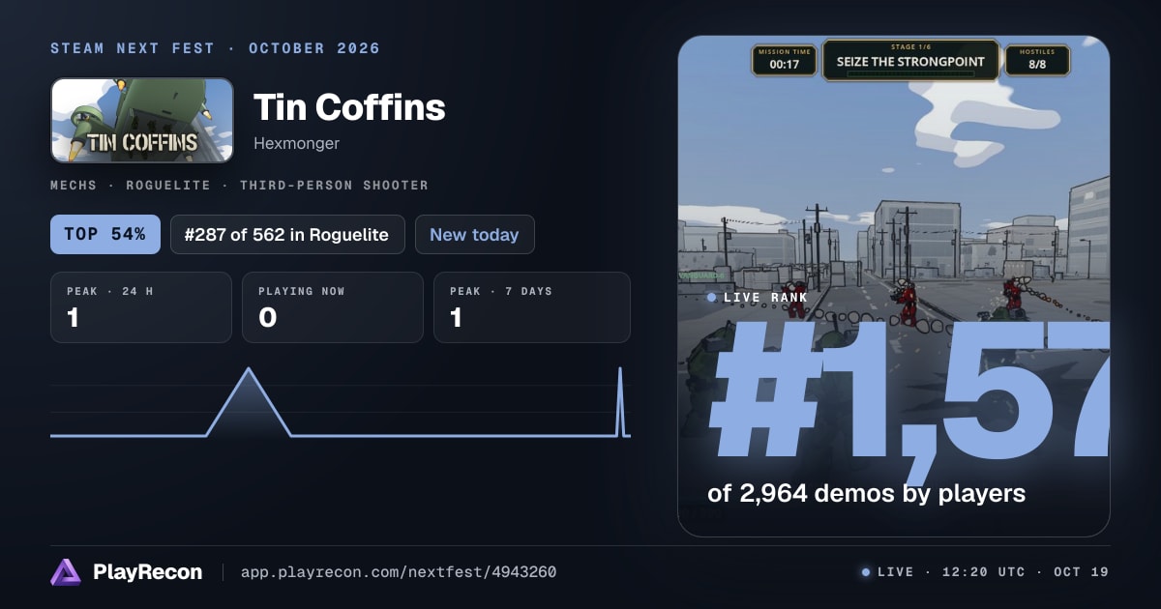Click the 'of 2,964 demos by players' text
The image size is (1161, 609).
pos(866,493)
